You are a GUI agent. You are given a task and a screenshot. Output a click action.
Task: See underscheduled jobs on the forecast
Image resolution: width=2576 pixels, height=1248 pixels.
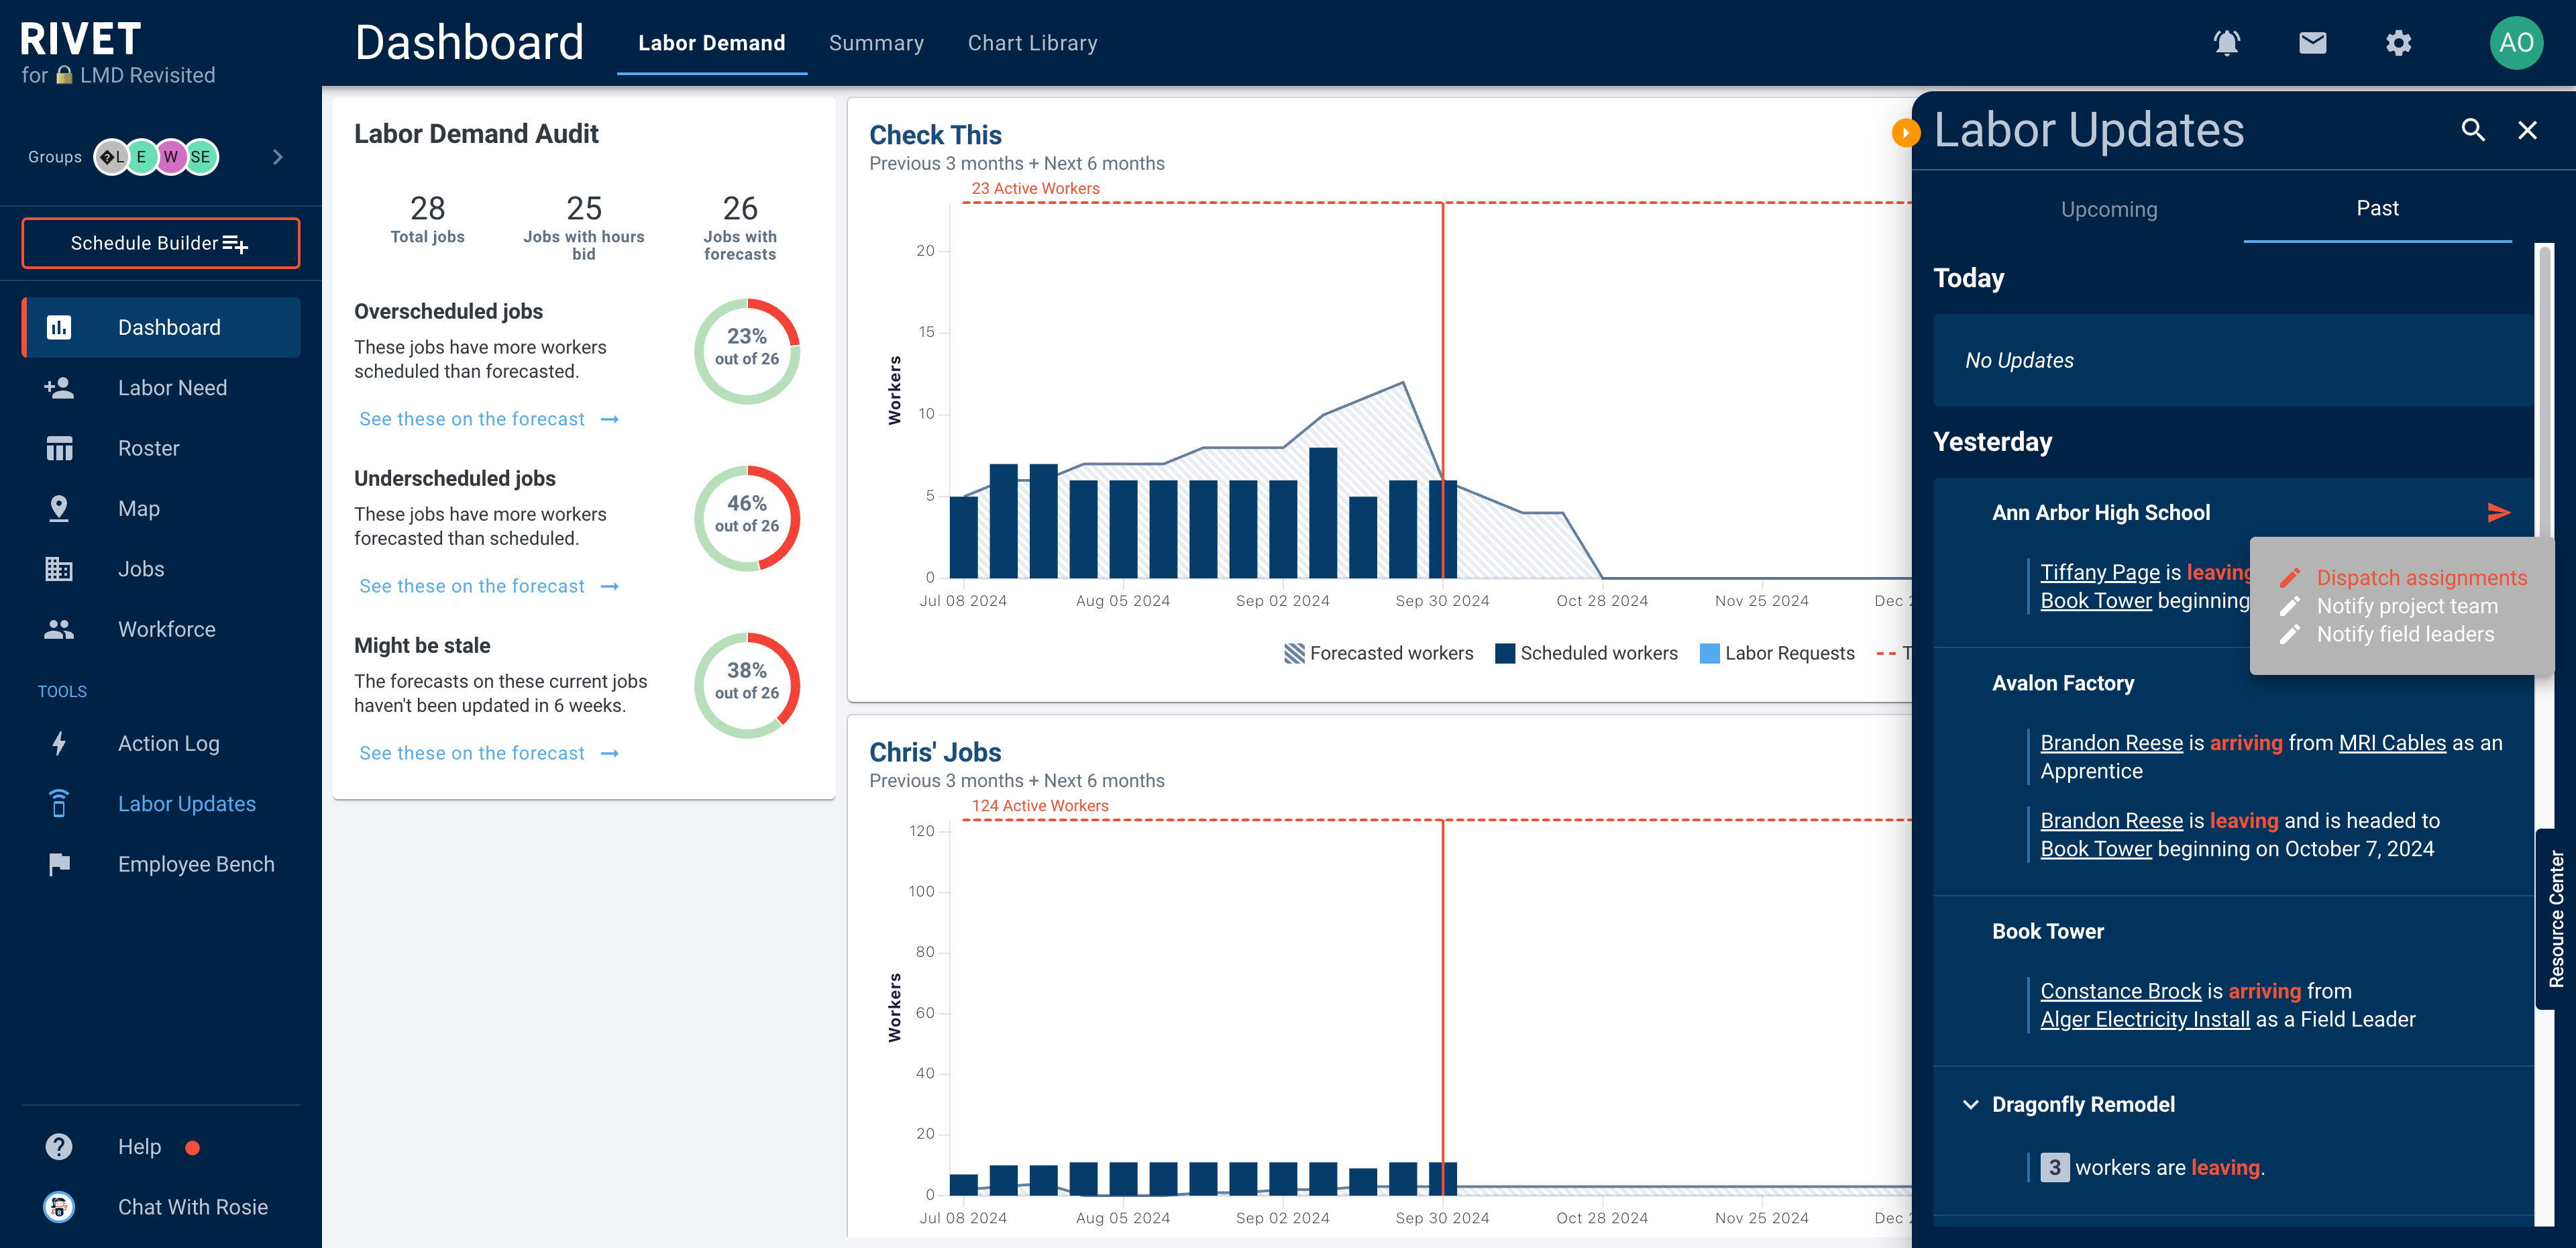[x=489, y=586]
